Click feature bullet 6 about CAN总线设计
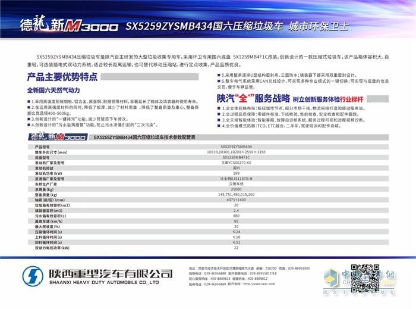 tap(303, 84)
